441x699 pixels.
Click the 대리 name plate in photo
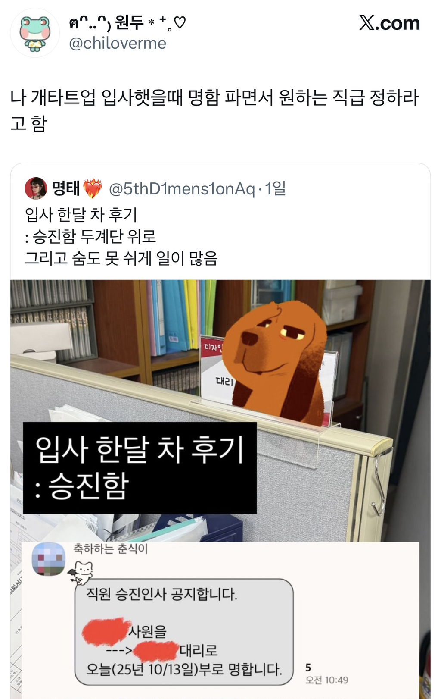pos(224,382)
